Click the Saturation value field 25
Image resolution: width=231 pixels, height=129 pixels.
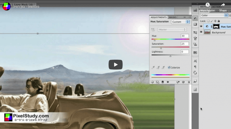[185, 44]
